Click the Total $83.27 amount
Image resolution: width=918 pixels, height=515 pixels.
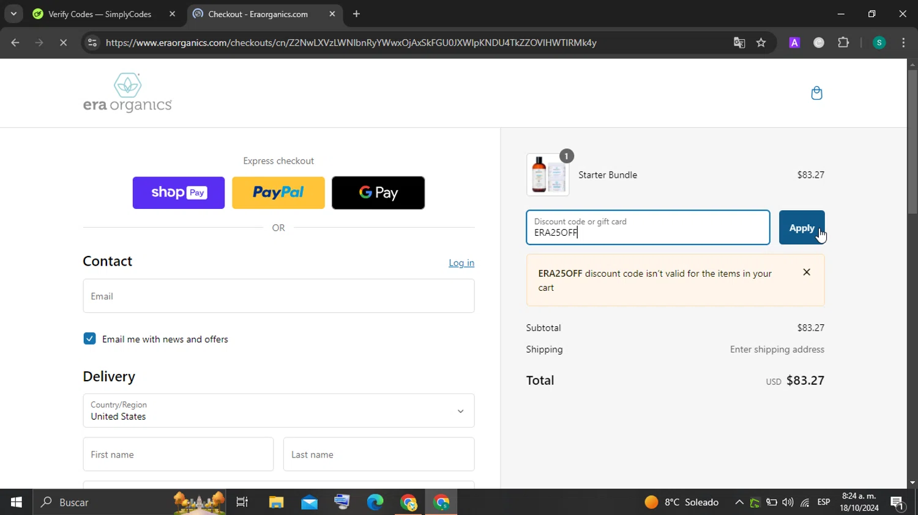[805, 381]
